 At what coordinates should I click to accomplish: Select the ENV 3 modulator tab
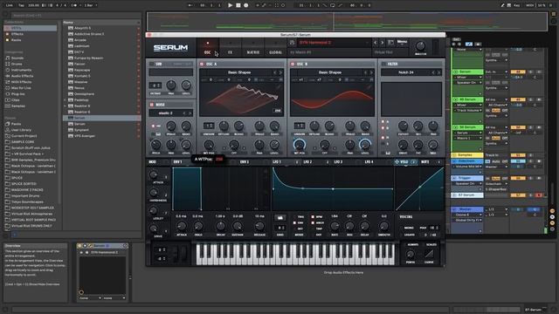tap(245, 162)
